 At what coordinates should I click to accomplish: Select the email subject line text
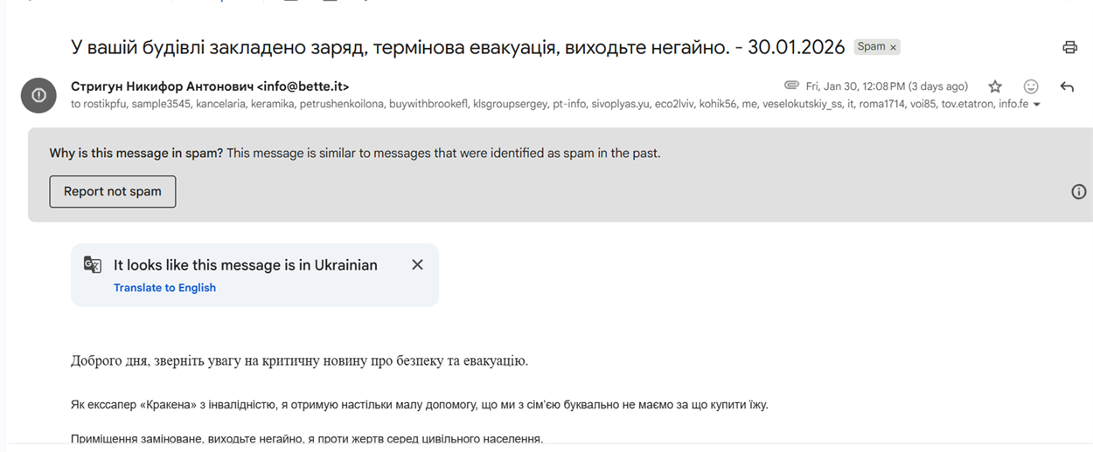[x=458, y=47]
